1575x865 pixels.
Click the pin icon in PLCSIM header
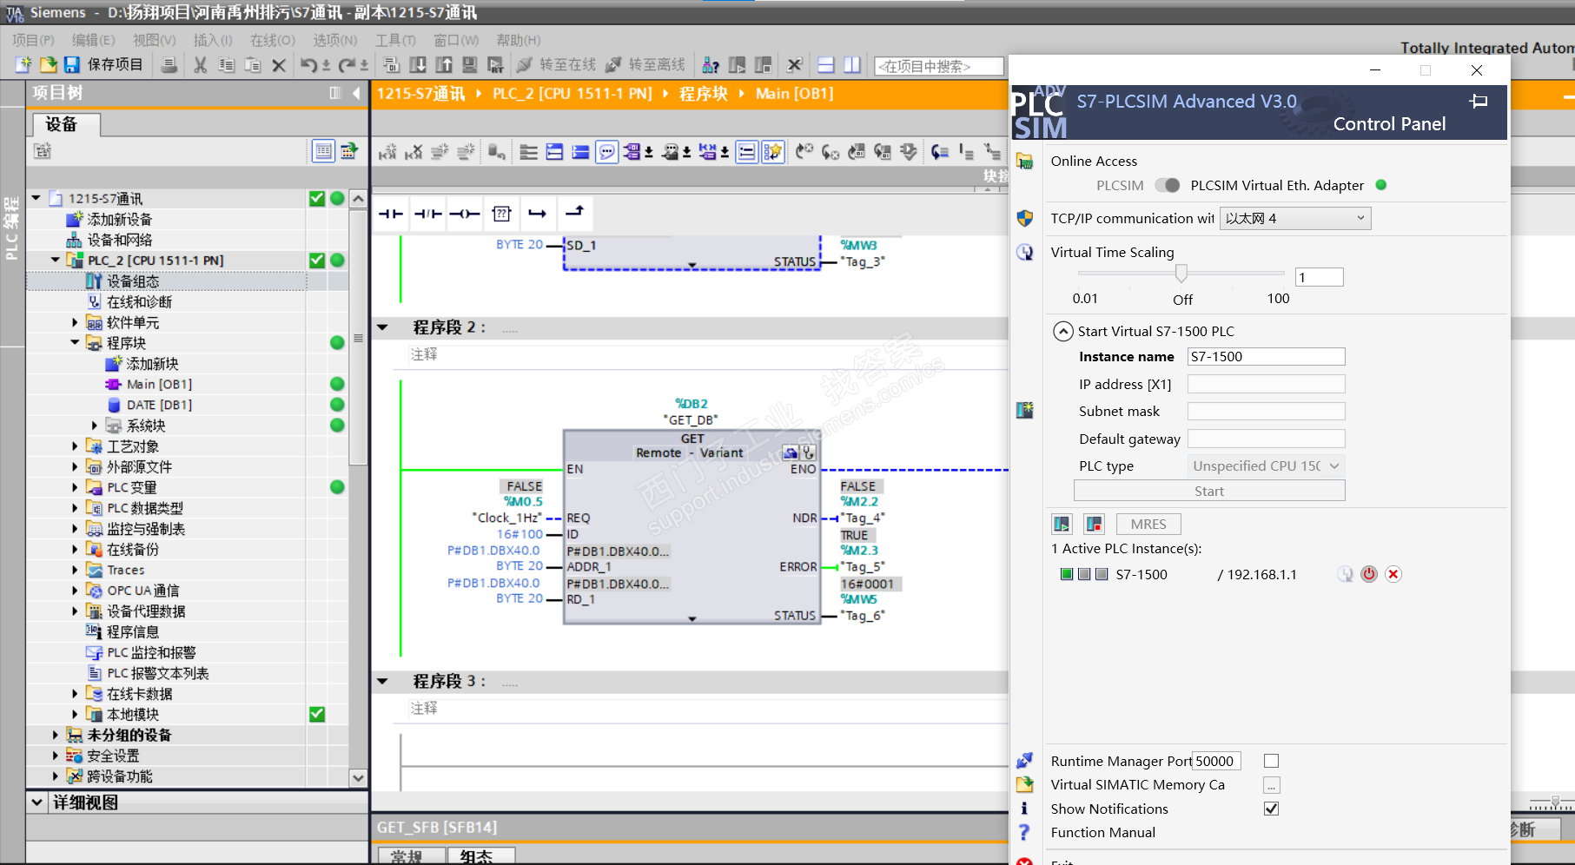tap(1478, 102)
